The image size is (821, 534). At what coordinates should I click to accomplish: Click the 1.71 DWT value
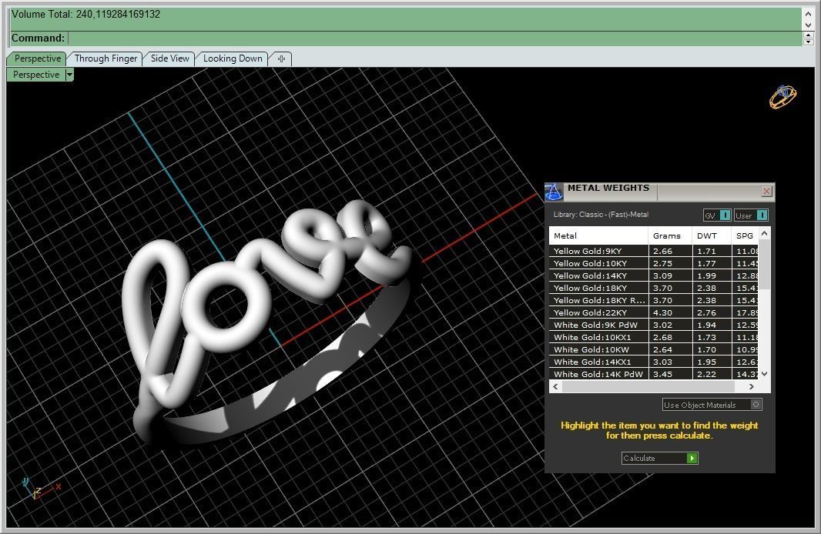[706, 251]
